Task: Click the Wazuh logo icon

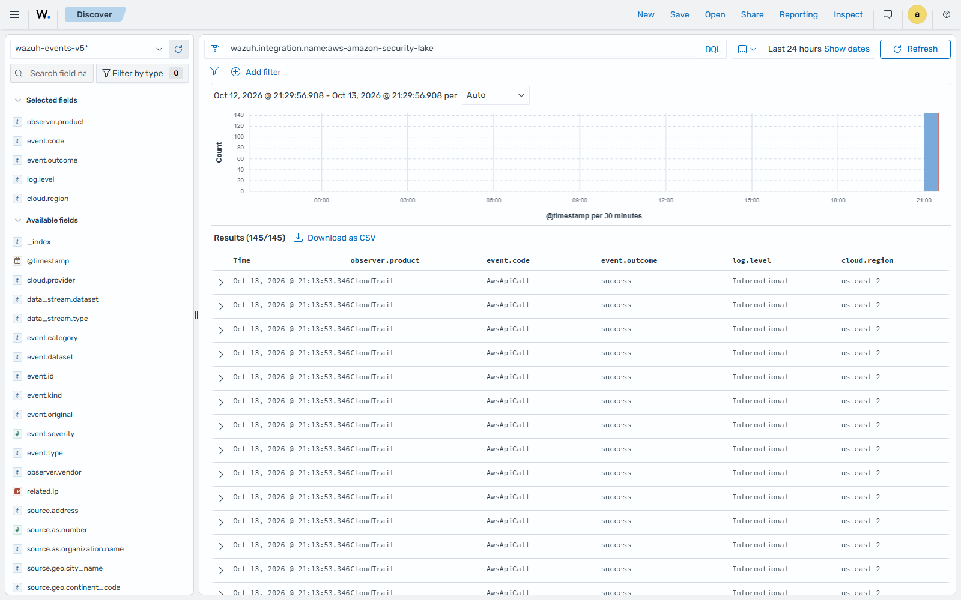Action: point(43,14)
